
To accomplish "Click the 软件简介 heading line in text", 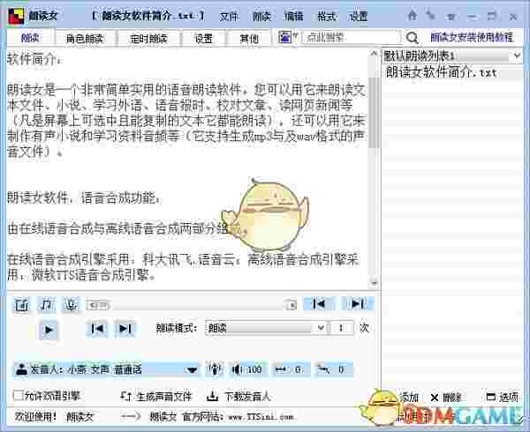I will click(x=34, y=59).
